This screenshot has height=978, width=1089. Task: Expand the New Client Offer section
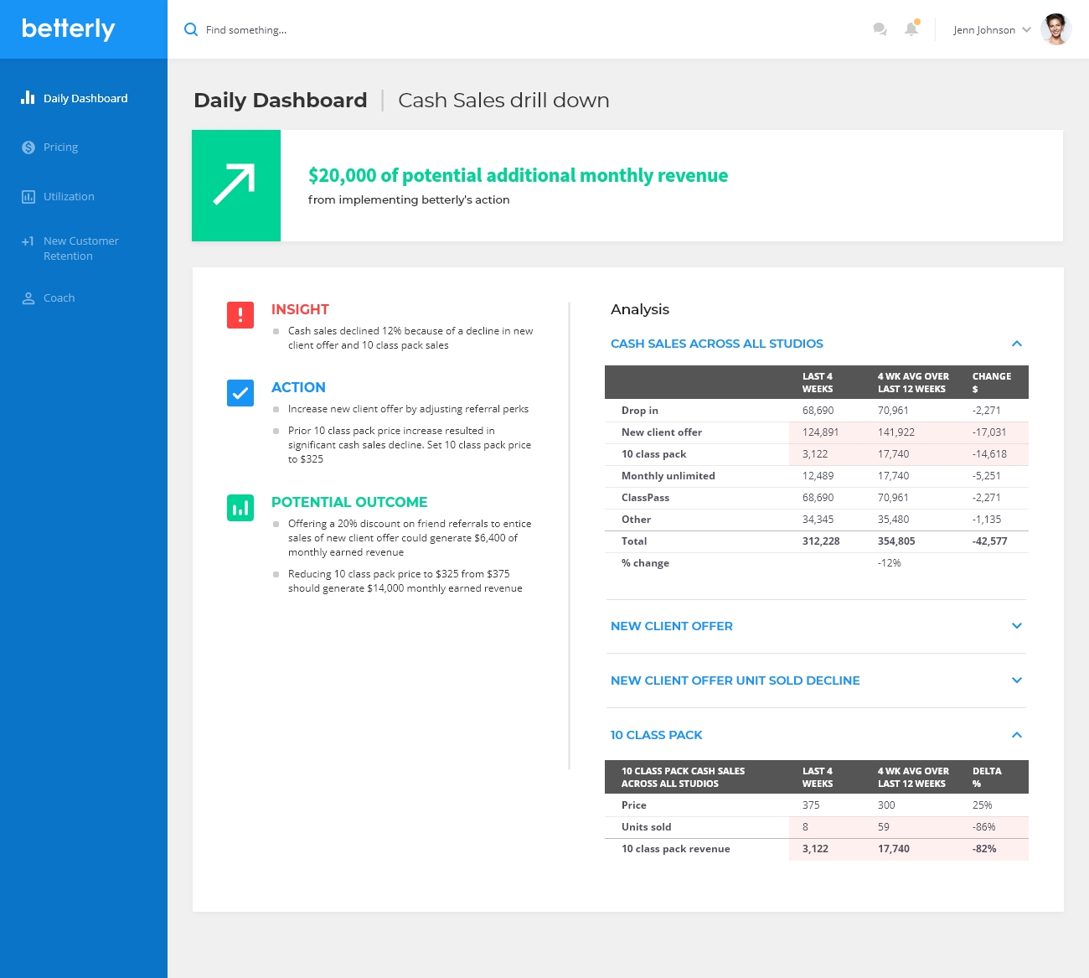pos(1016,626)
